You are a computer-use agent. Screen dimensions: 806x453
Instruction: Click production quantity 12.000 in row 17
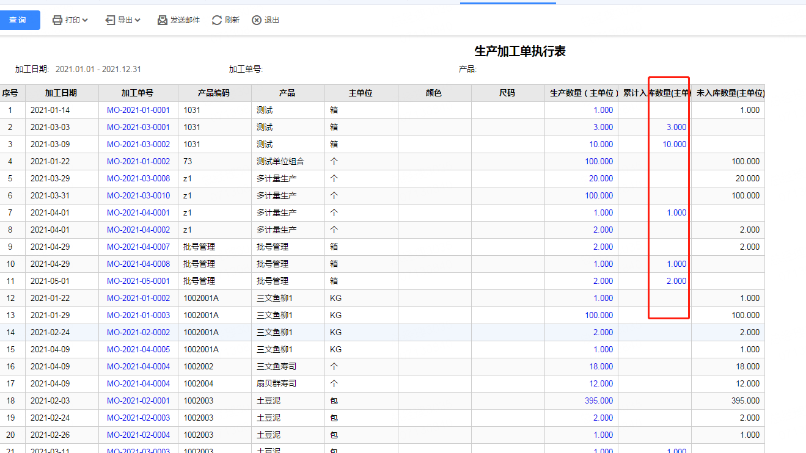pyautogui.click(x=601, y=384)
